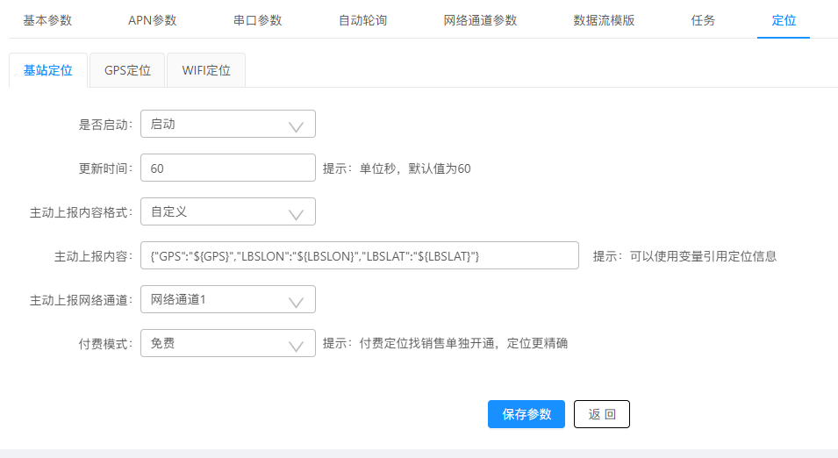This screenshot has width=838, height=458.
Task: Click the 更新时间 input field
Action: point(227,168)
